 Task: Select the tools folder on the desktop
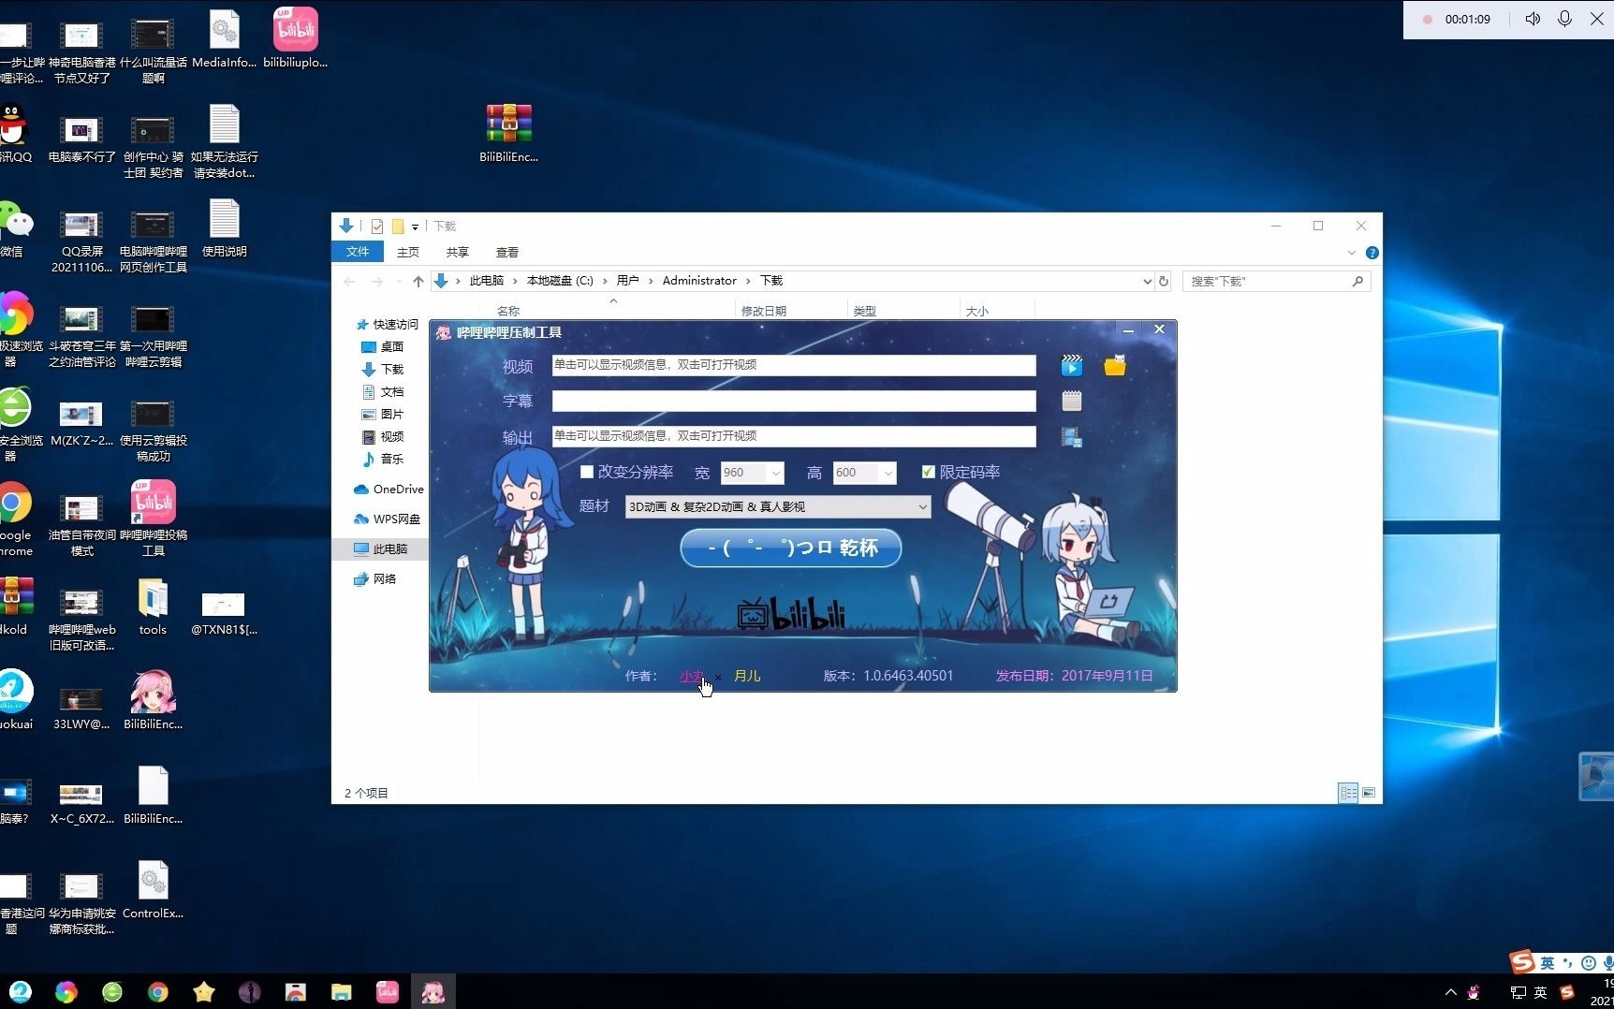pyautogui.click(x=153, y=607)
